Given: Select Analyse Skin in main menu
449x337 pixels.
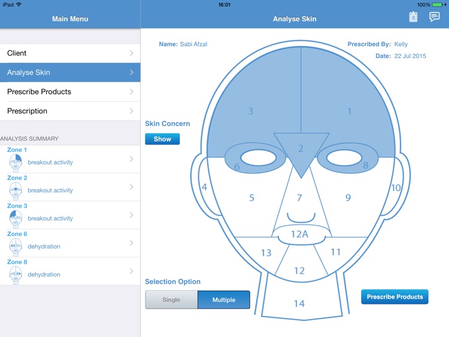Looking at the screenshot, I should (x=70, y=72).
